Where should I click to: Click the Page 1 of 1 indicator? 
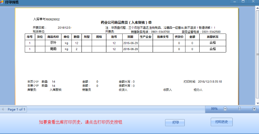16,109
